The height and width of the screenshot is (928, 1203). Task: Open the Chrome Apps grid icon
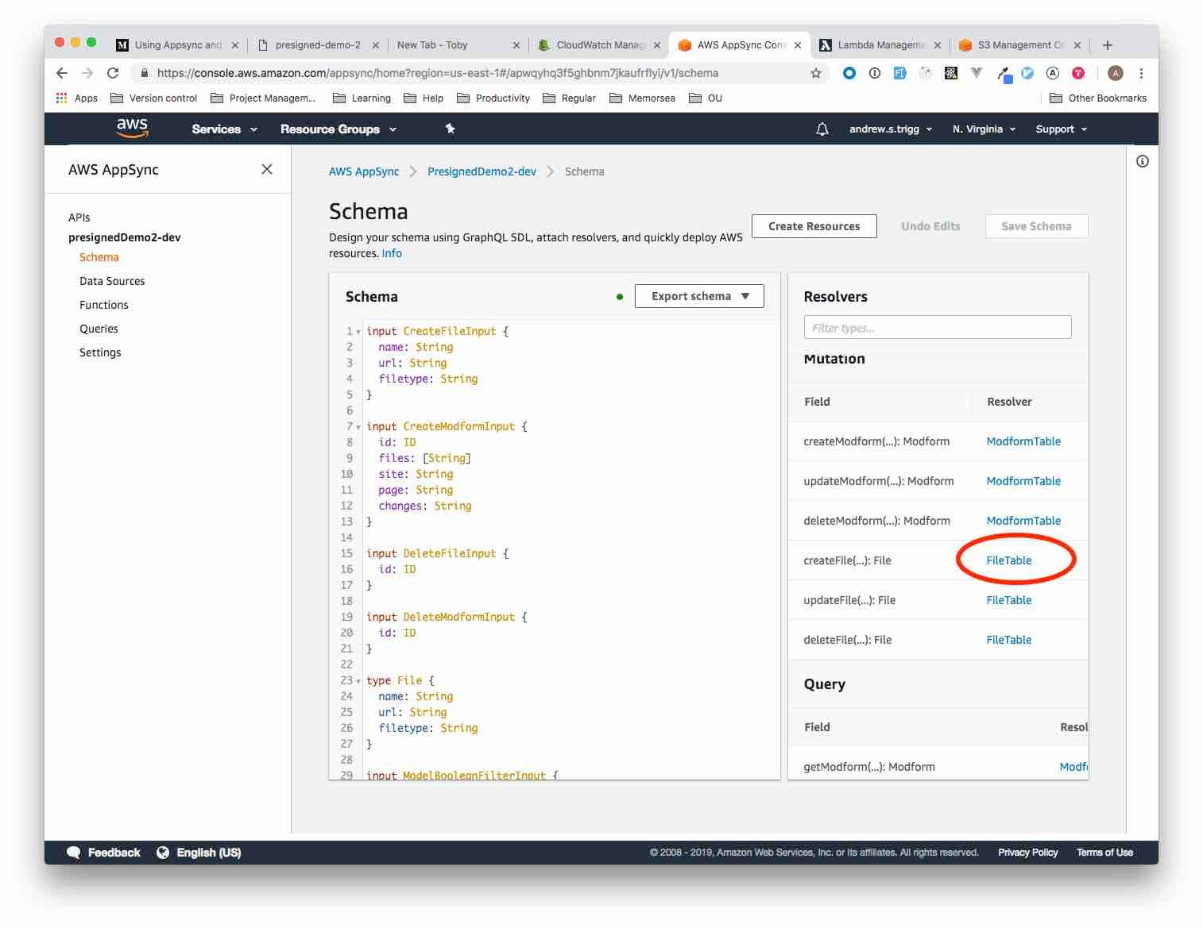(61, 98)
